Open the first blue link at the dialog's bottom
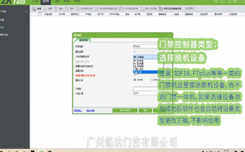This screenshot has width=245, height=152. 78,111
